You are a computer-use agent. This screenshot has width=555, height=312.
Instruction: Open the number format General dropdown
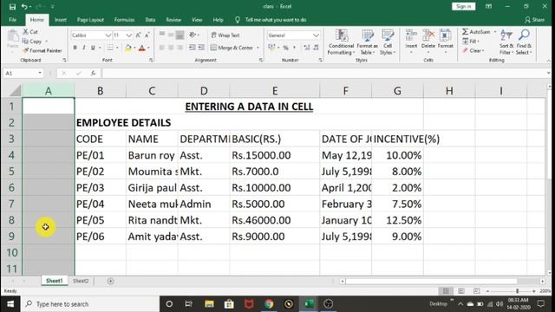316,35
